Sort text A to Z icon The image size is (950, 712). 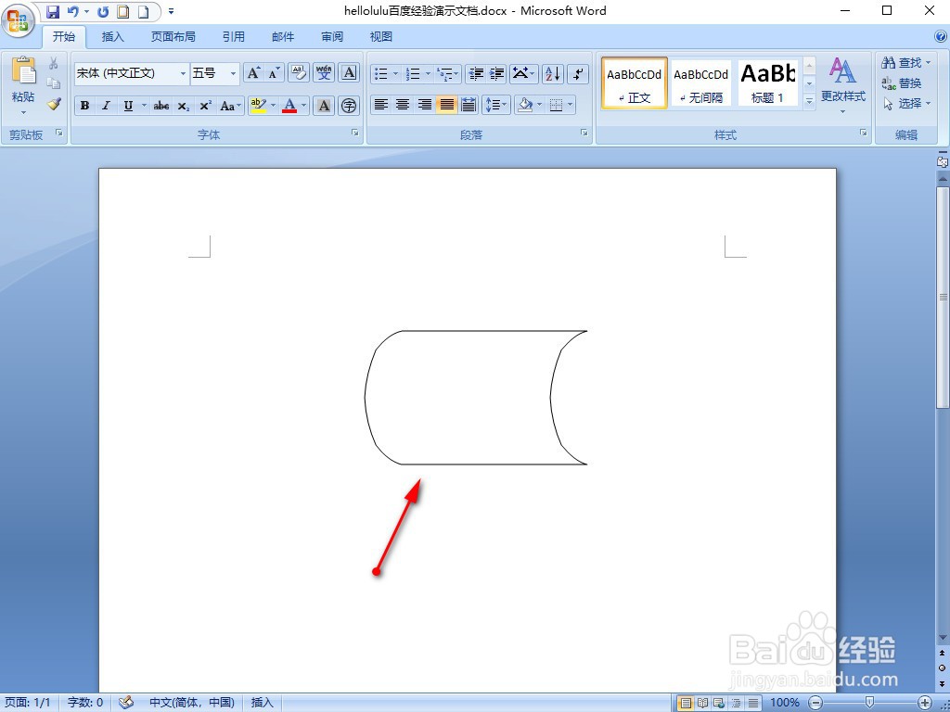tap(553, 73)
